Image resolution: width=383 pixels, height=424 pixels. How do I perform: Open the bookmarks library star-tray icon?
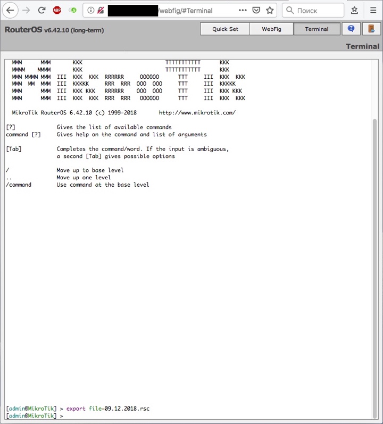click(x=354, y=10)
